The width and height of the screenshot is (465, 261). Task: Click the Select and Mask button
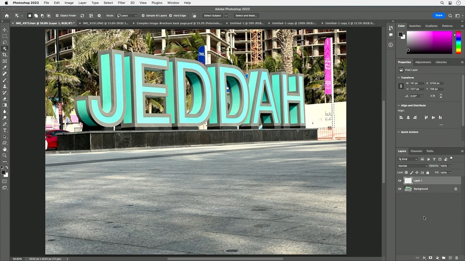(x=246, y=16)
